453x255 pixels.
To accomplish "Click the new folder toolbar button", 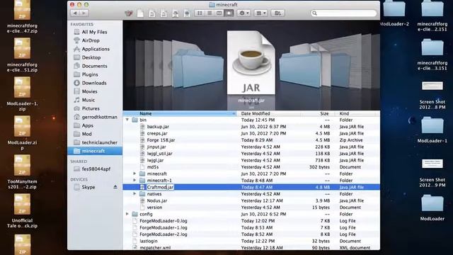I will pyautogui.click(x=277, y=13).
